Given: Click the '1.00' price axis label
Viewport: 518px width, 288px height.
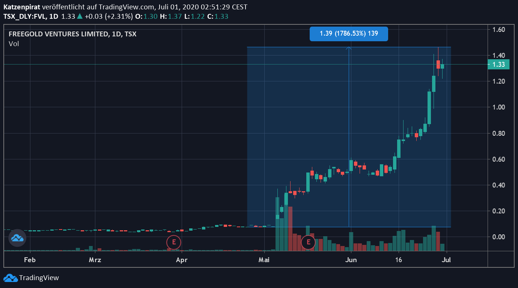Looking at the screenshot, I should [498, 107].
